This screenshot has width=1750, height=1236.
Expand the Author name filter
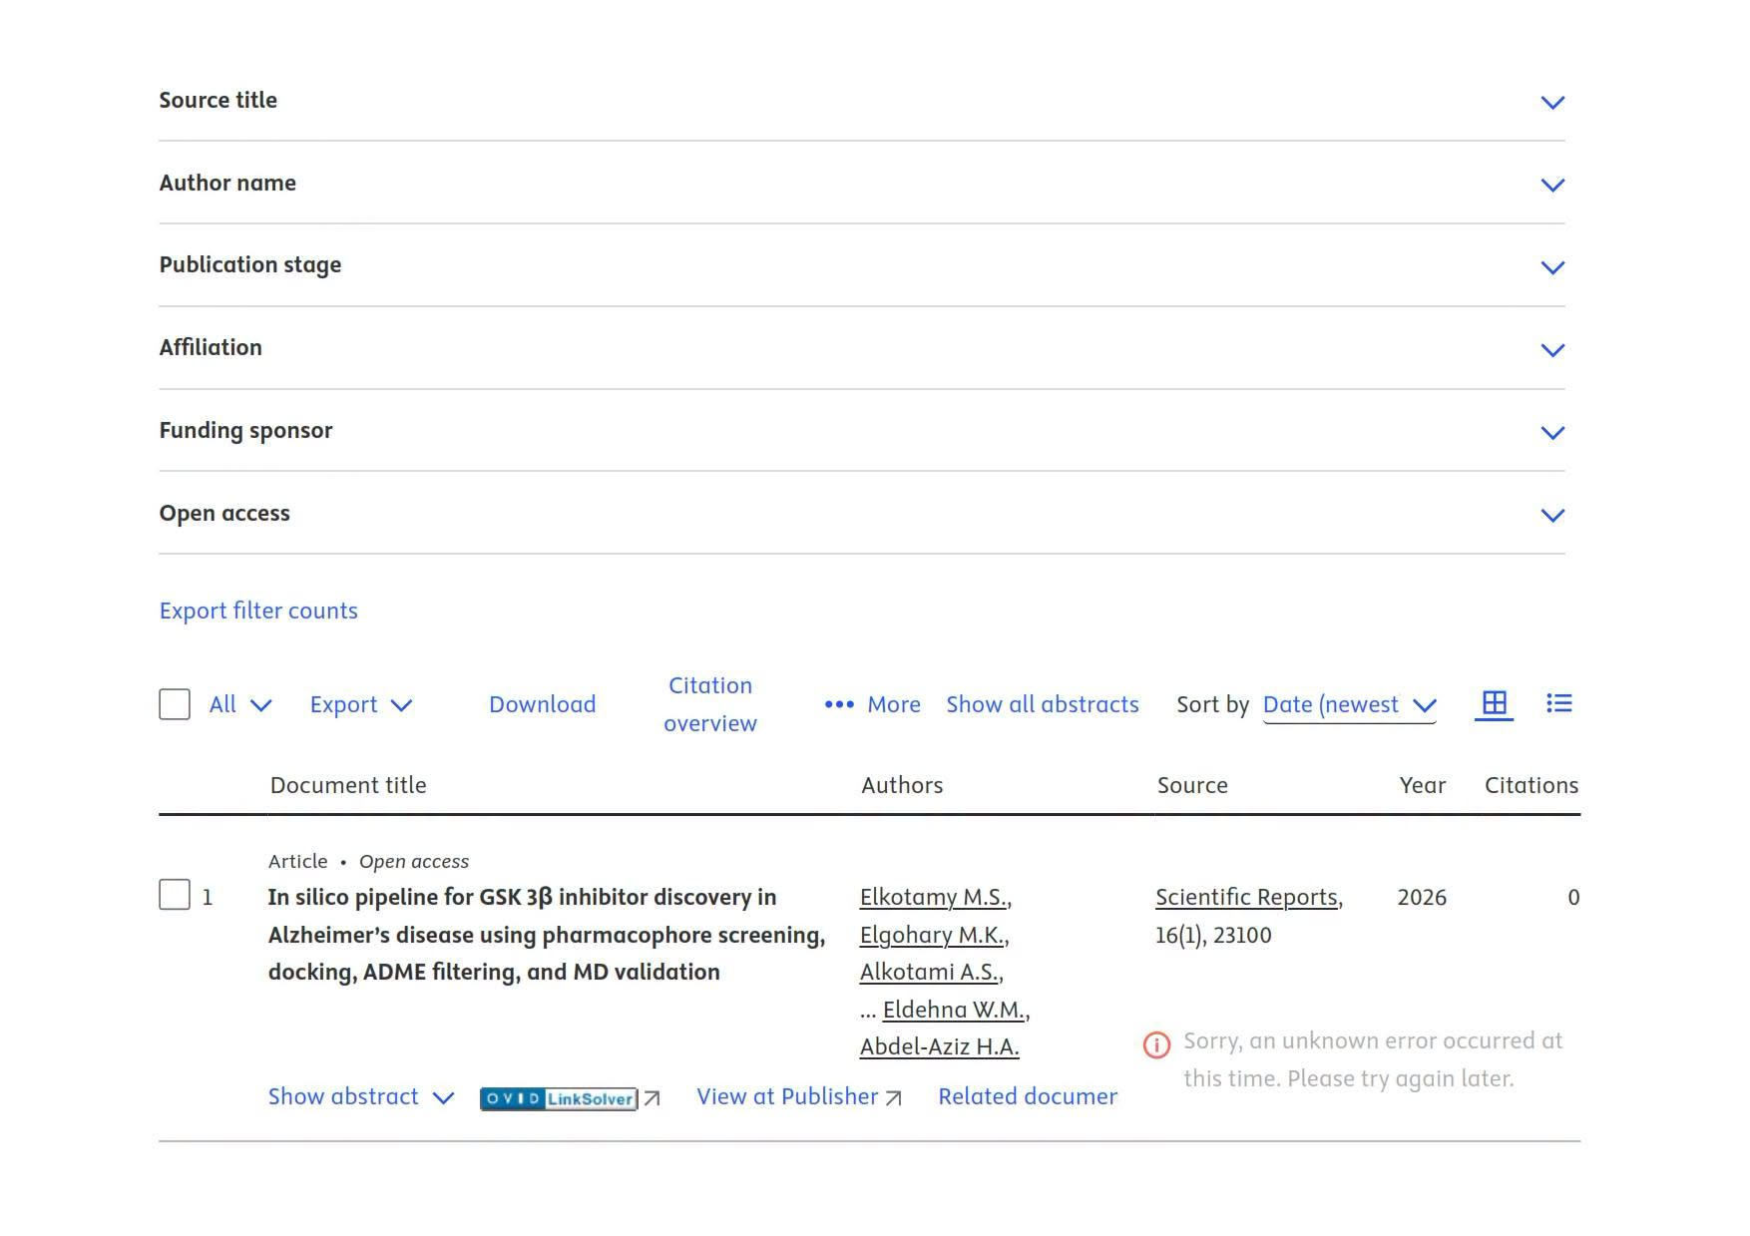point(862,184)
